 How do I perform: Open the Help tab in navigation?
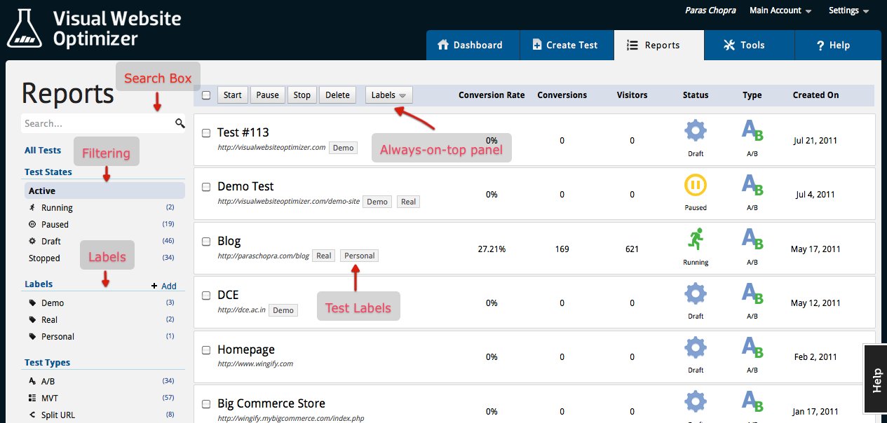click(837, 45)
